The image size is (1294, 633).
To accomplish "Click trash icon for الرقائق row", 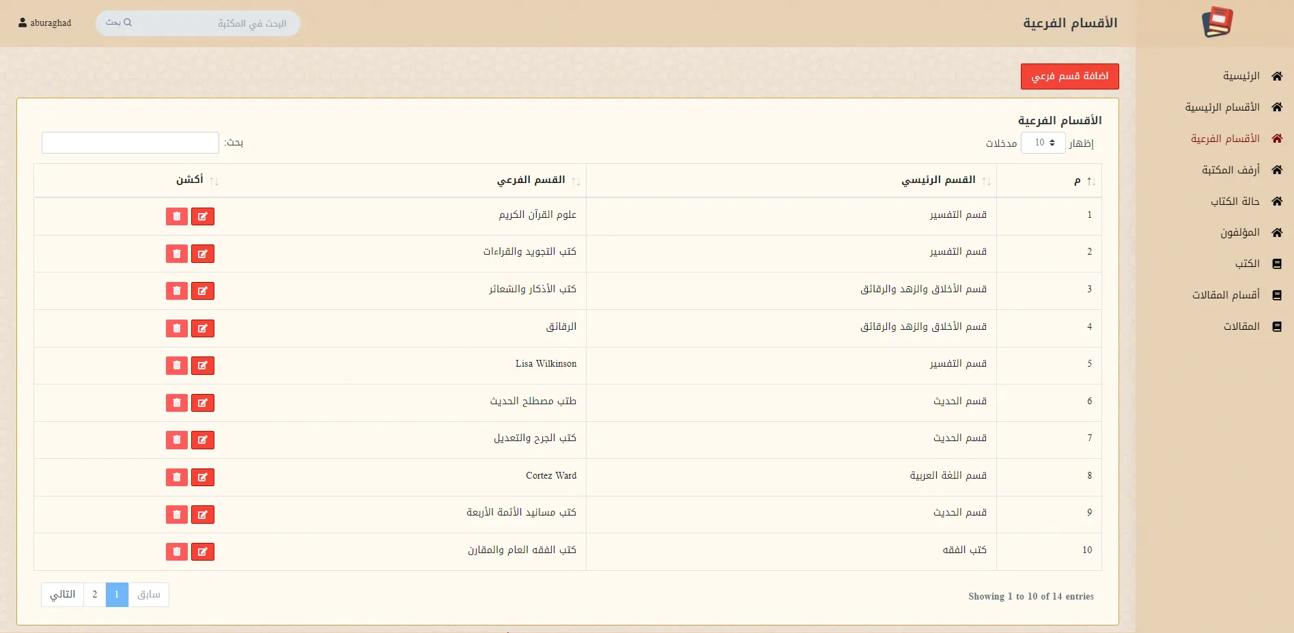I will [x=177, y=328].
